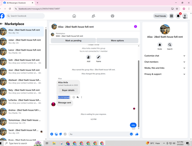Choose a GIF in composer
192x146 pixels.
pos(65,134)
